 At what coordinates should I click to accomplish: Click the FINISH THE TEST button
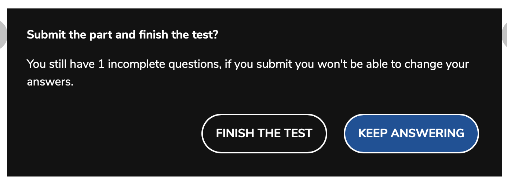coord(264,133)
